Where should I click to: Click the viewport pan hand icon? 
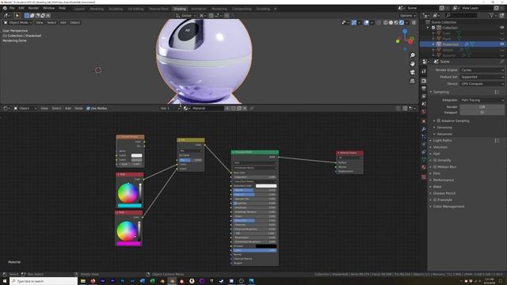click(412, 63)
